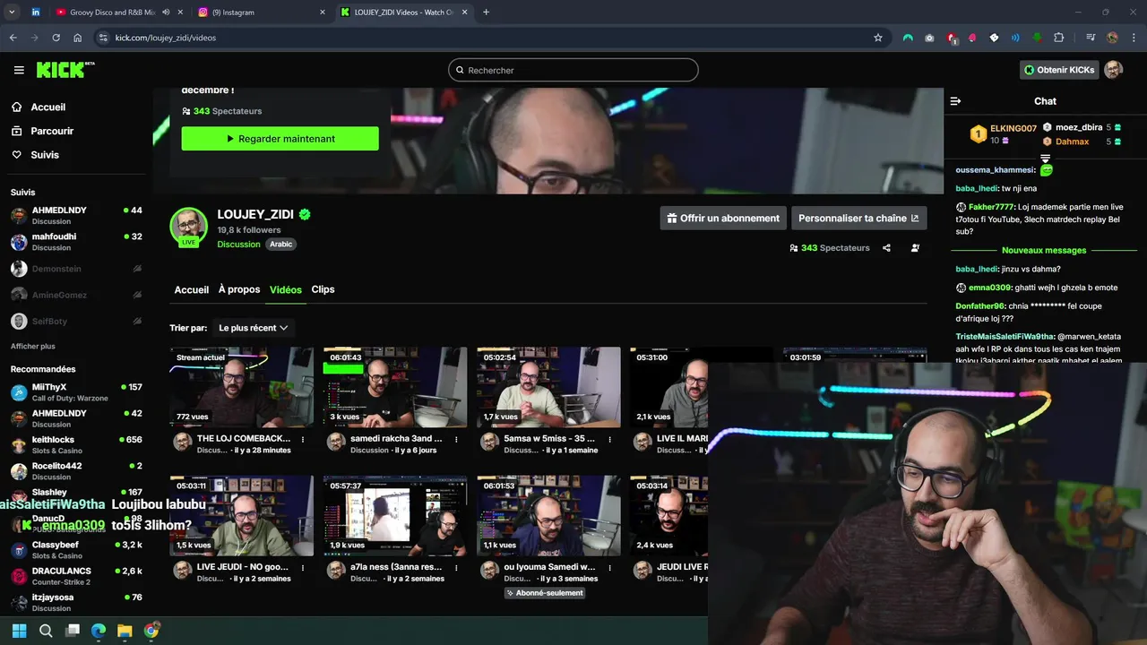
Task: Click the 'Obtenir KICKs' button
Action: pos(1059,70)
